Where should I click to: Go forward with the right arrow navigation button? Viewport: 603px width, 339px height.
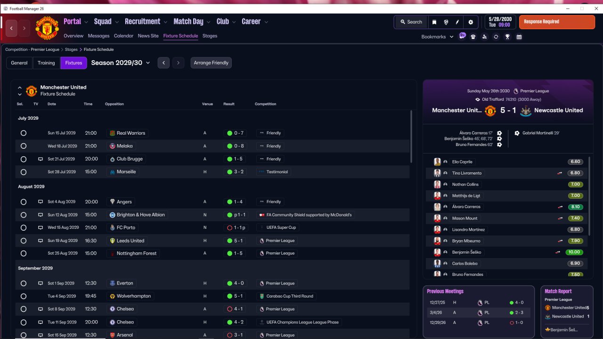point(24,28)
